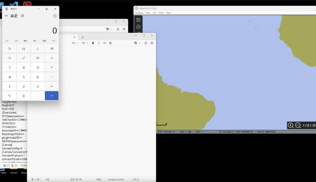Expand Copilot dropdown arrow in back Notepad

tap(112, 29)
